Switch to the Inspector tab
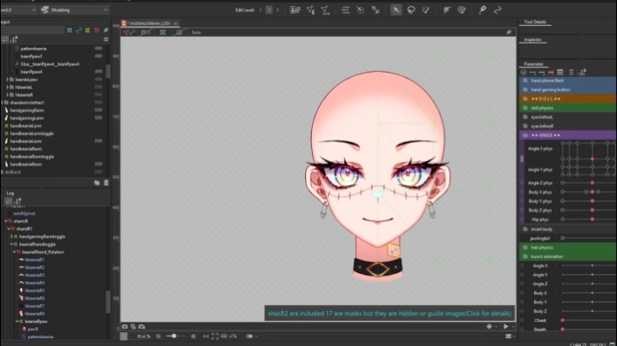The image size is (617, 346). [533, 39]
